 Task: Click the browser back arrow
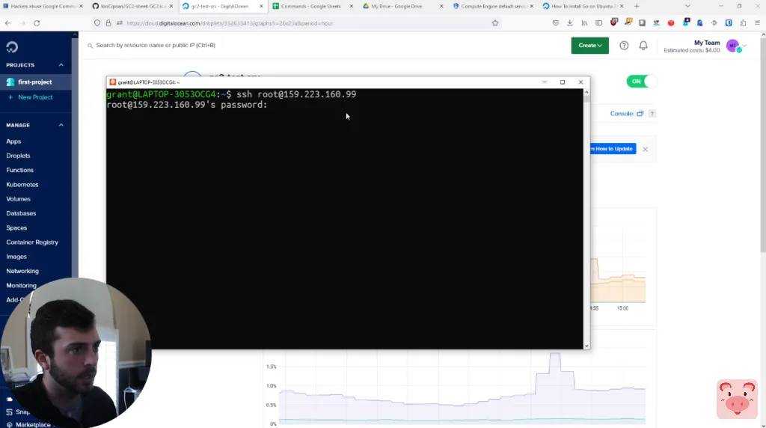(x=7, y=23)
